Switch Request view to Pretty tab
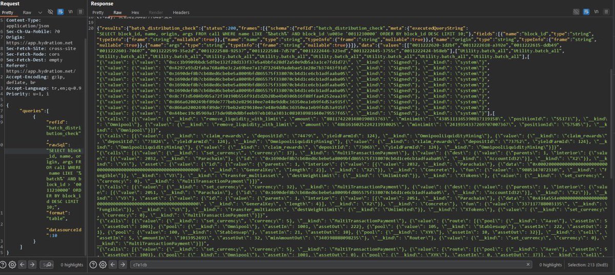 pos(9,12)
